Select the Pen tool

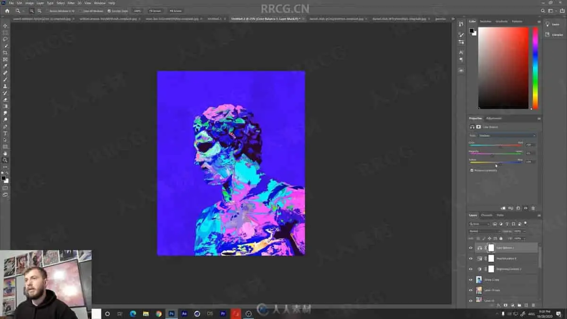[x=5, y=127]
